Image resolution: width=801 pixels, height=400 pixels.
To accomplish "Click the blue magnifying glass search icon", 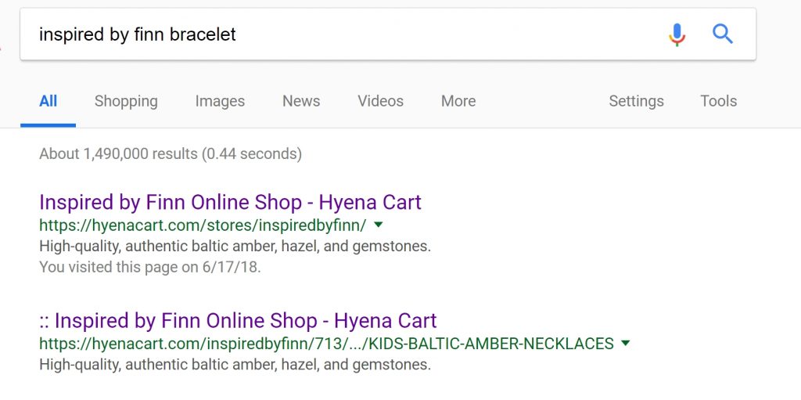I will pos(723,34).
